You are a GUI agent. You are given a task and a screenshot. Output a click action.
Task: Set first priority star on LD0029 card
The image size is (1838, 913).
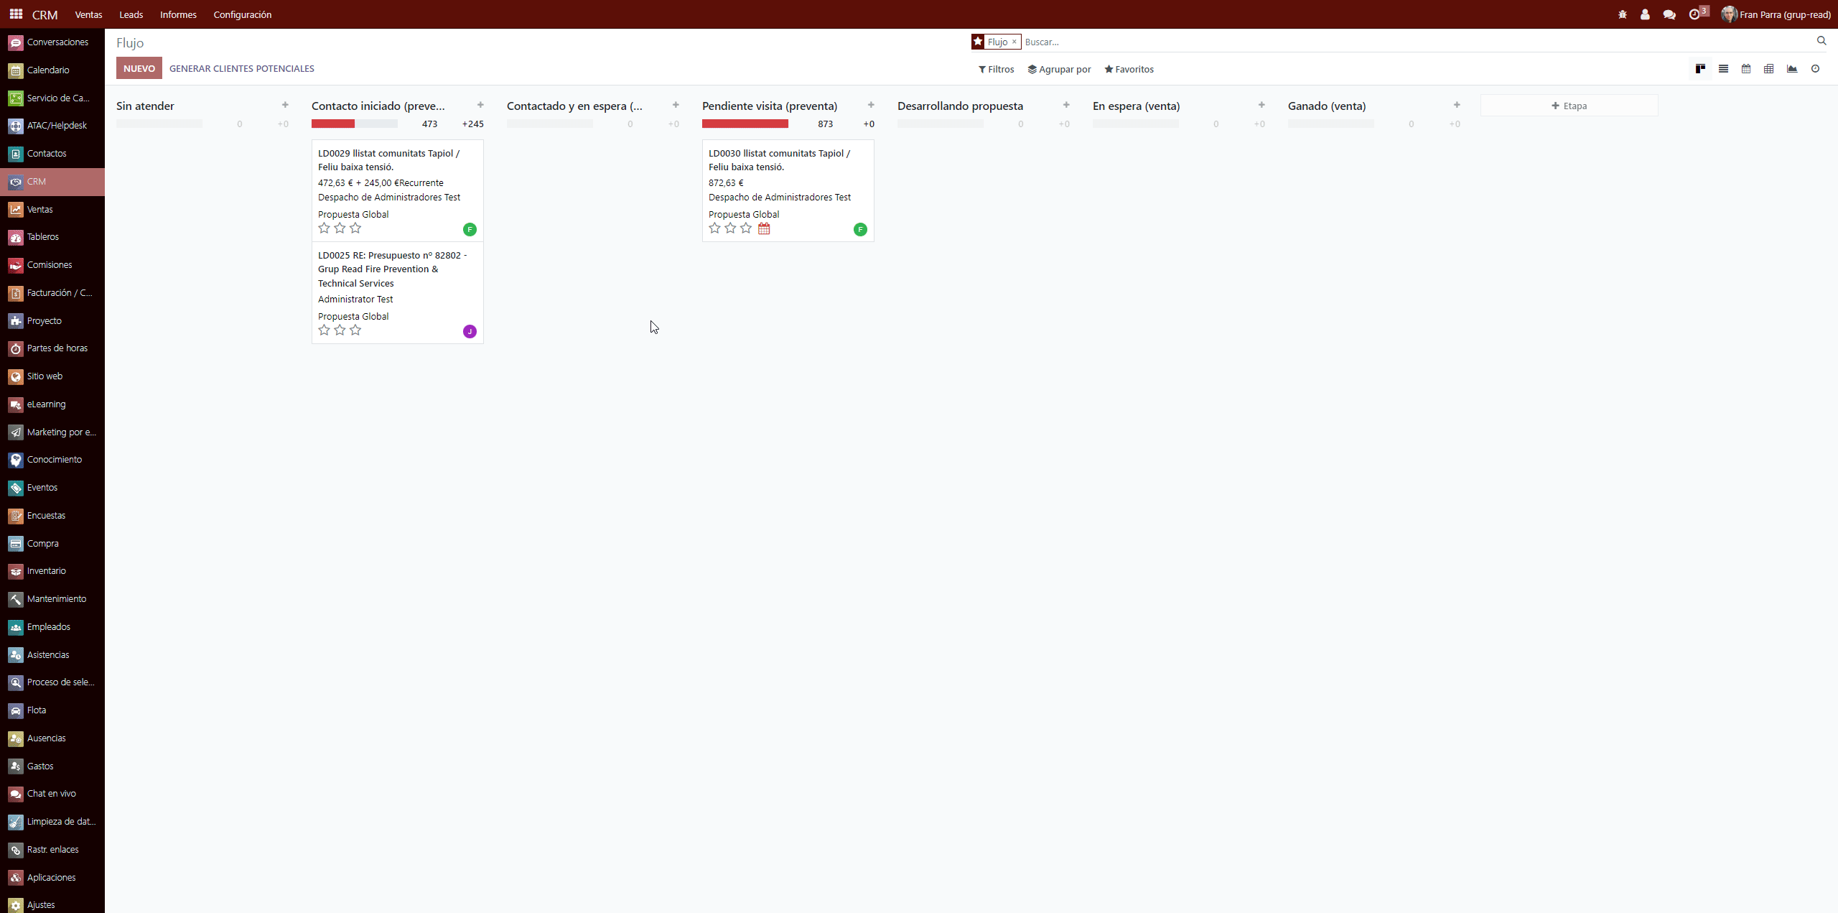(324, 228)
